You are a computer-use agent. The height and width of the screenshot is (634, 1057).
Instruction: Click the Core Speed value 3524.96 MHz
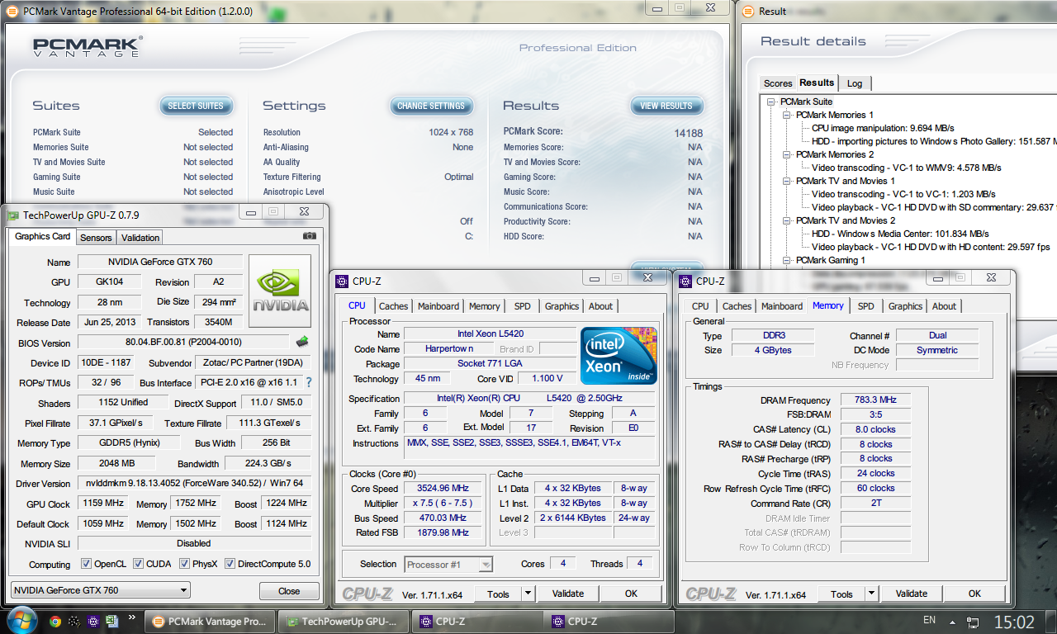coord(444,489)
